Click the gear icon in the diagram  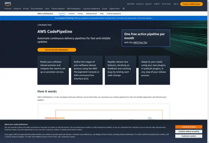tap(150, 118)
